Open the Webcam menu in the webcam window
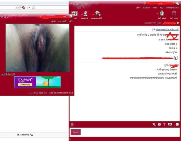This screenshot has width=181, height=141. point(62,21)
